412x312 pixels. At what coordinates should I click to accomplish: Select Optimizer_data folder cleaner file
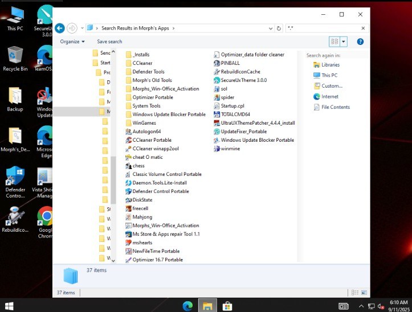pos(249,55)
